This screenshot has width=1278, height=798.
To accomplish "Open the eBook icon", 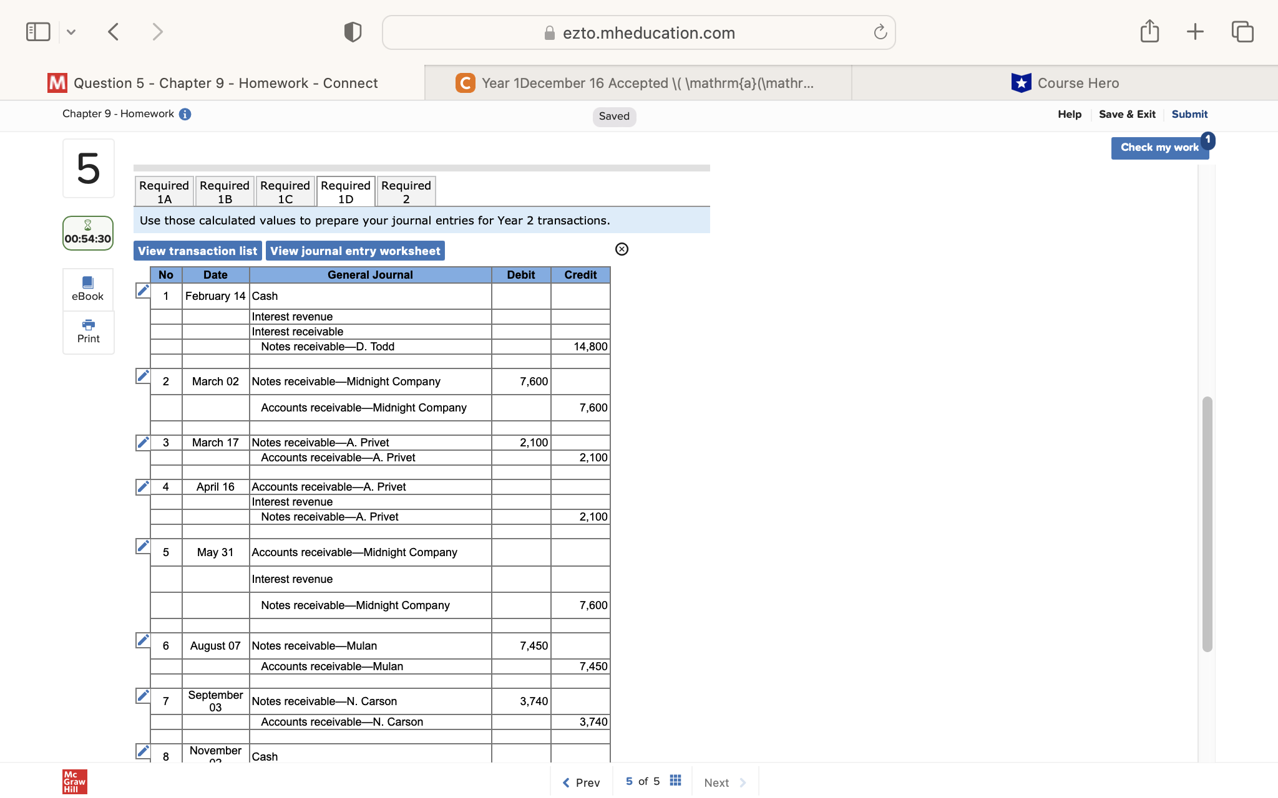I will pos(88,289).
